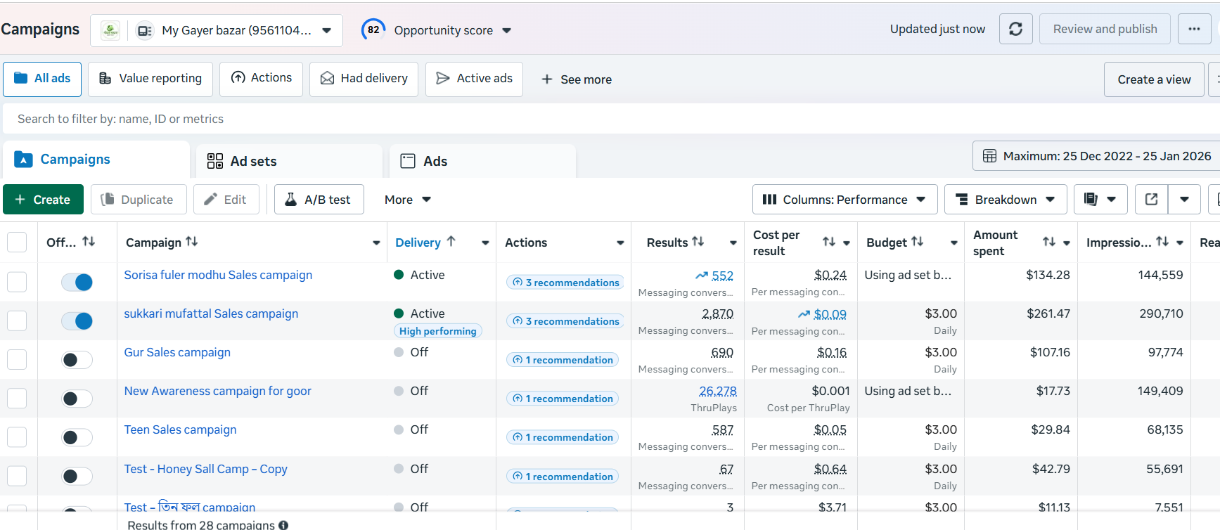Open the three-dots more options menu
The width and height of the screenshot is (1220, 530).
(x=1194, y=29)
